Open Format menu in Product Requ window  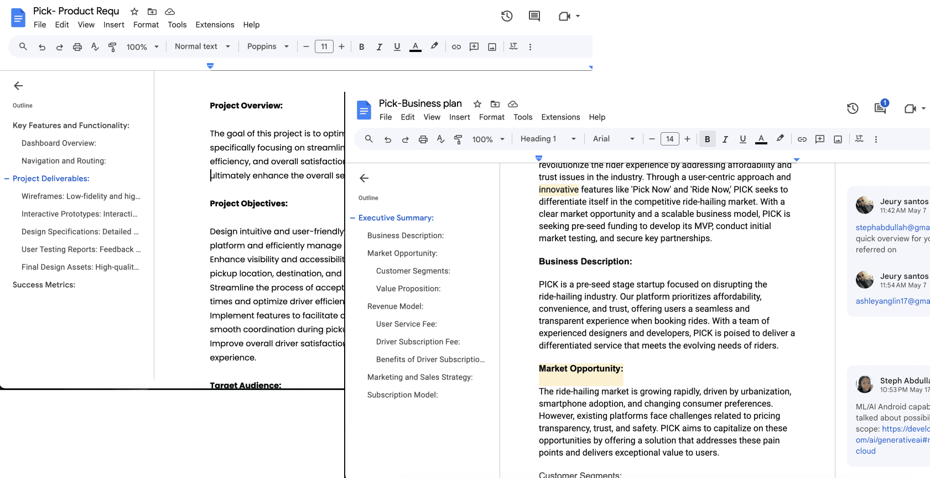[146, 25]
